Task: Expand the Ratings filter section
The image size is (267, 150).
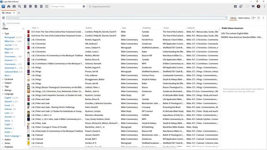Action: [3, 90]
